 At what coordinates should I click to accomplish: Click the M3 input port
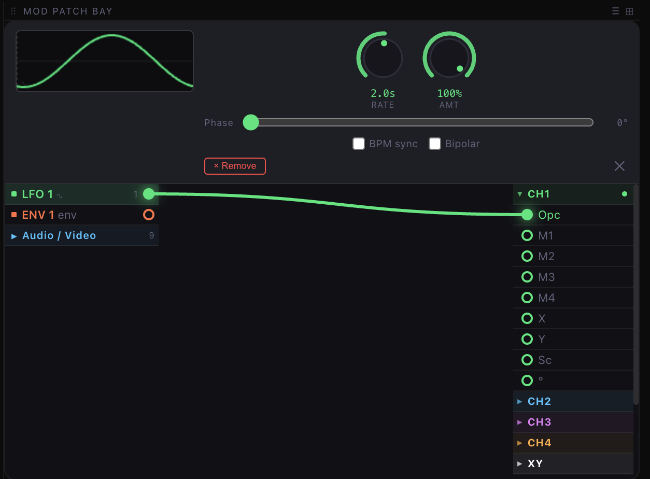(x=527, y=277)
